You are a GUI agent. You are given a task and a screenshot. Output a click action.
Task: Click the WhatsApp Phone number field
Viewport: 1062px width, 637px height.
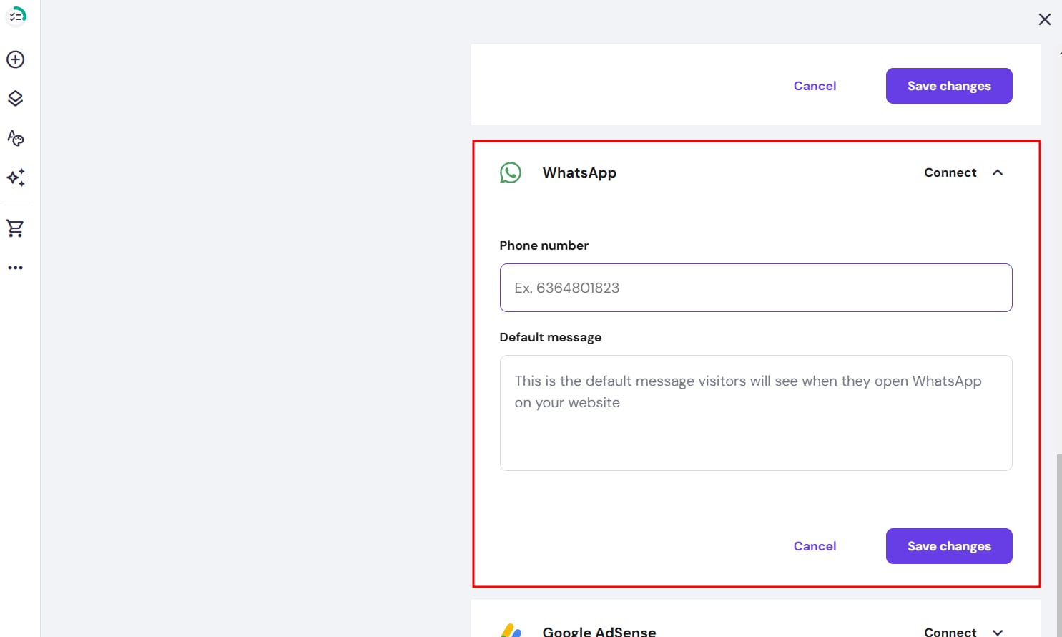point(755,288)
